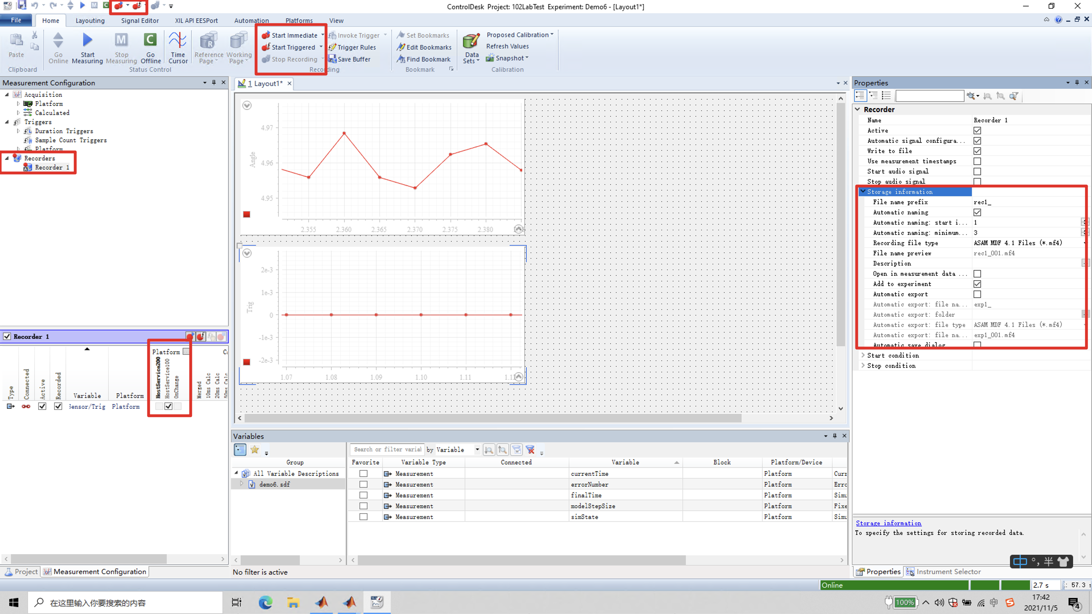Click the Stop Measuring icon
Screen dimensions: 1092x614
point(121,40)
